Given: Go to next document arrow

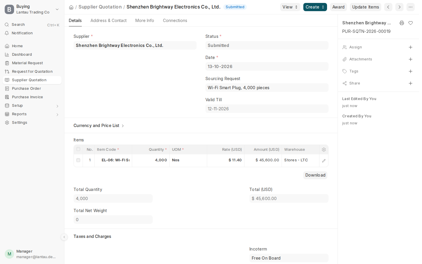Looking at the screenshot, I should (399, 7).
